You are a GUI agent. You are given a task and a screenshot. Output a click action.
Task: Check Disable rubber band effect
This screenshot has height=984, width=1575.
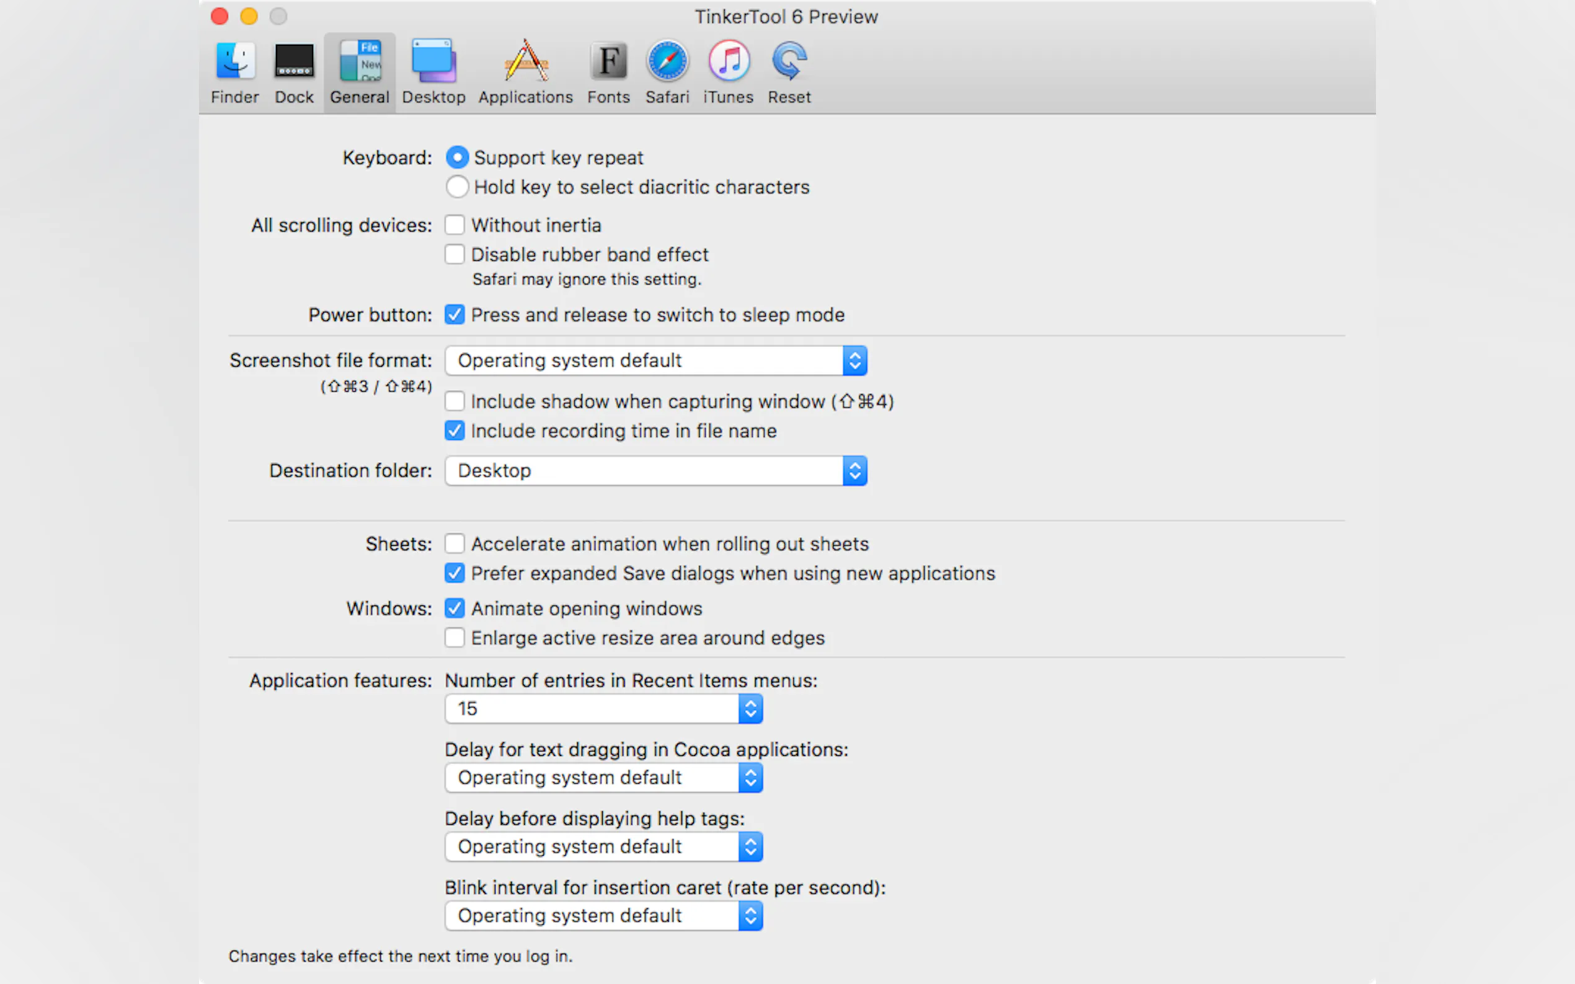[455, 255]
